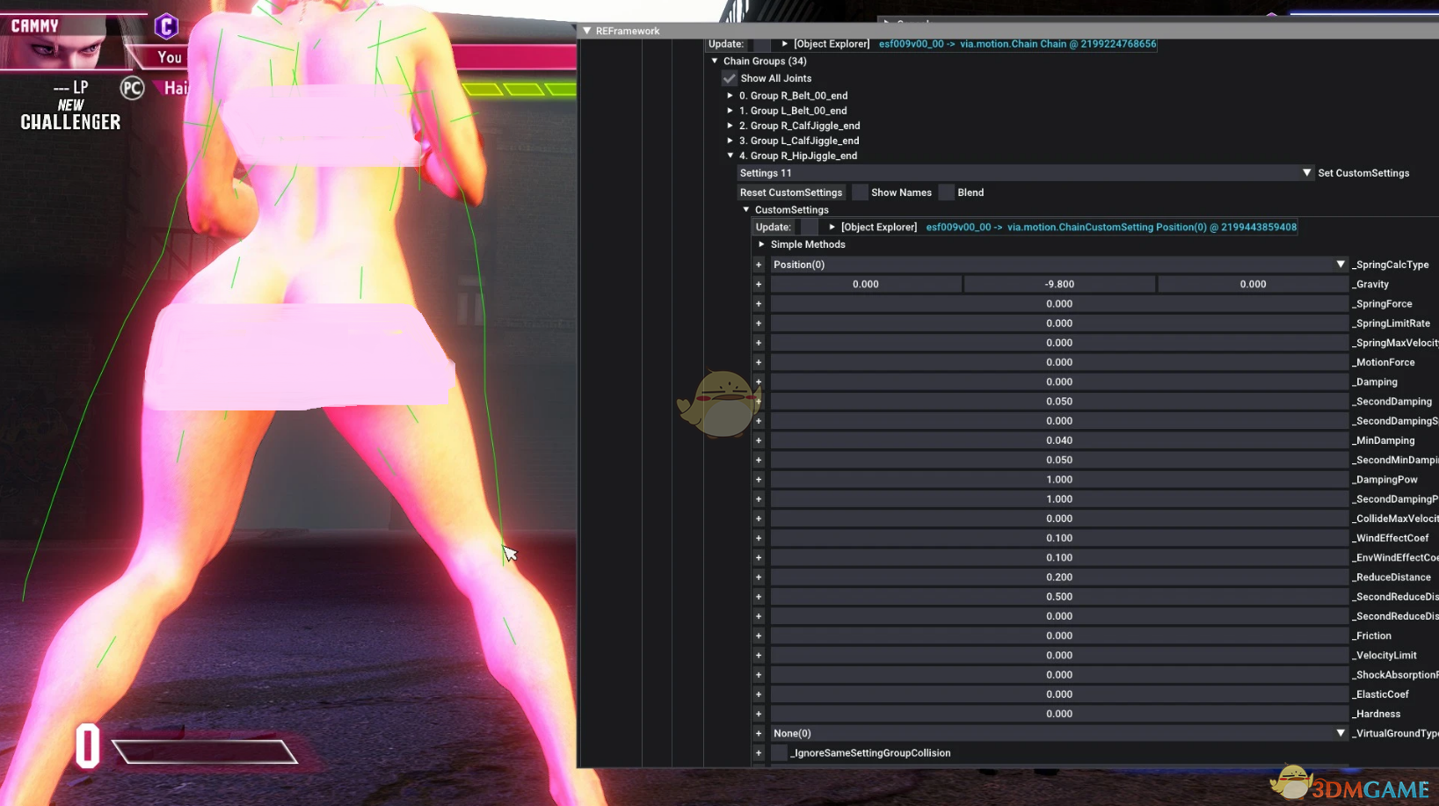Click the plus icon beside _Friction row

point(759,636)
